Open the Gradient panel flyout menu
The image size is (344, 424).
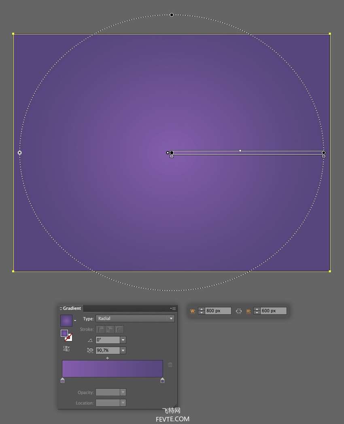click(173, 308)
